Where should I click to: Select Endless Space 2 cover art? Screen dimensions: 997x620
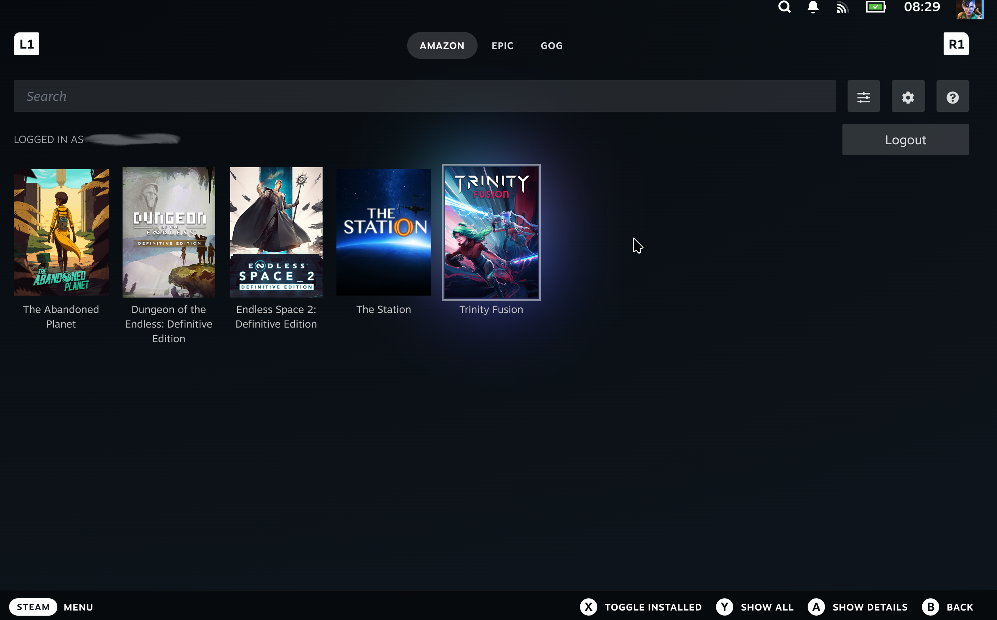click(276, 232)
